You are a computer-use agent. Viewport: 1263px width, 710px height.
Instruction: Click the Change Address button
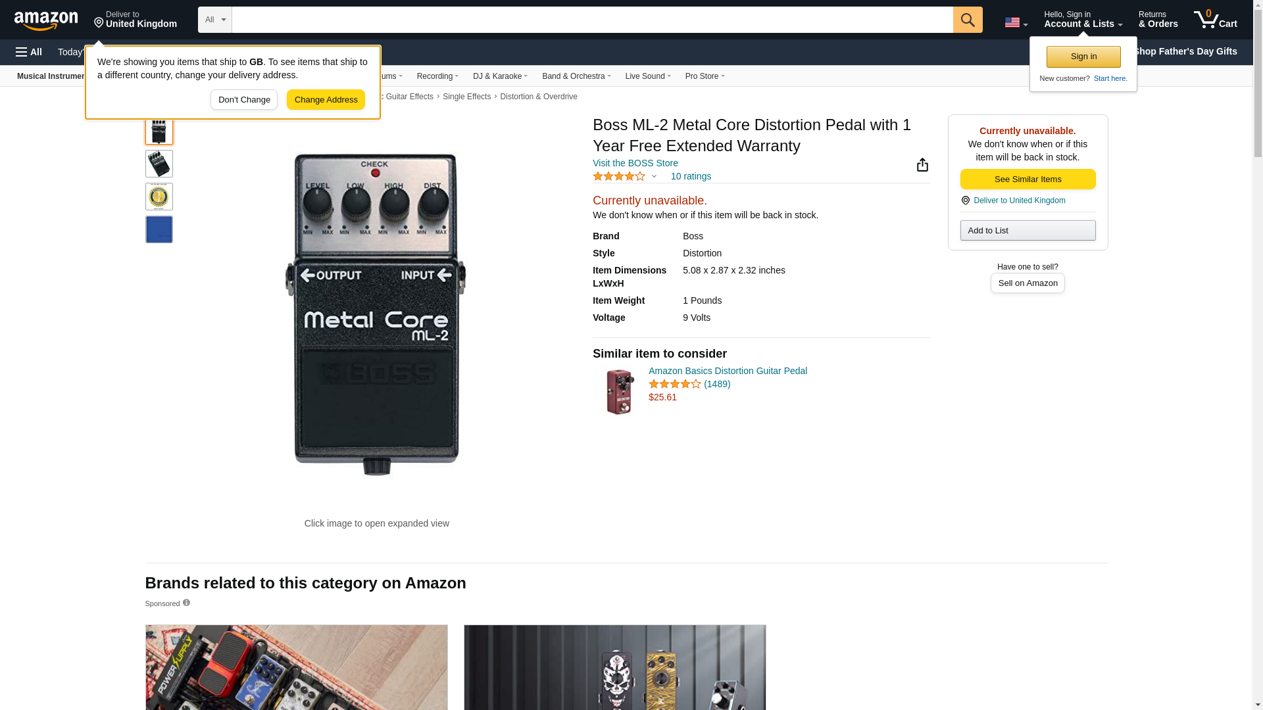coord(326,100)
